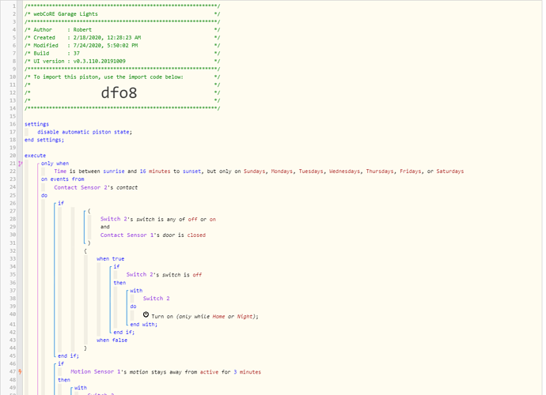Click the 'with' keyword on line 49
This screenshot has width=546, height=395.
[81, 388]
